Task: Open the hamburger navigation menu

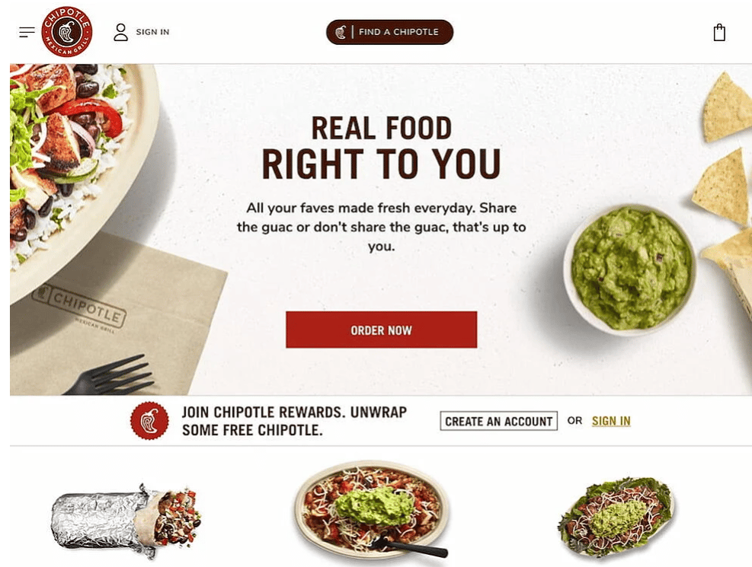Action: click(27, 32)
